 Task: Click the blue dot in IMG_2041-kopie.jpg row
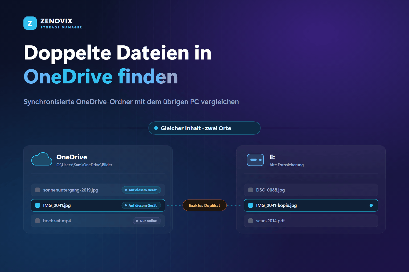[371, 205]
